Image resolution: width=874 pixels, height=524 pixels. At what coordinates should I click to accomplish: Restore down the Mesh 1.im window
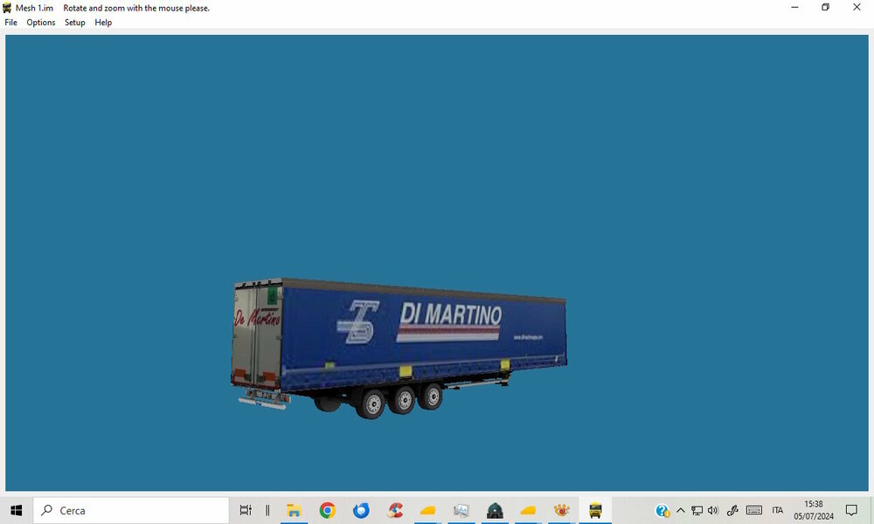coord(826,7)
